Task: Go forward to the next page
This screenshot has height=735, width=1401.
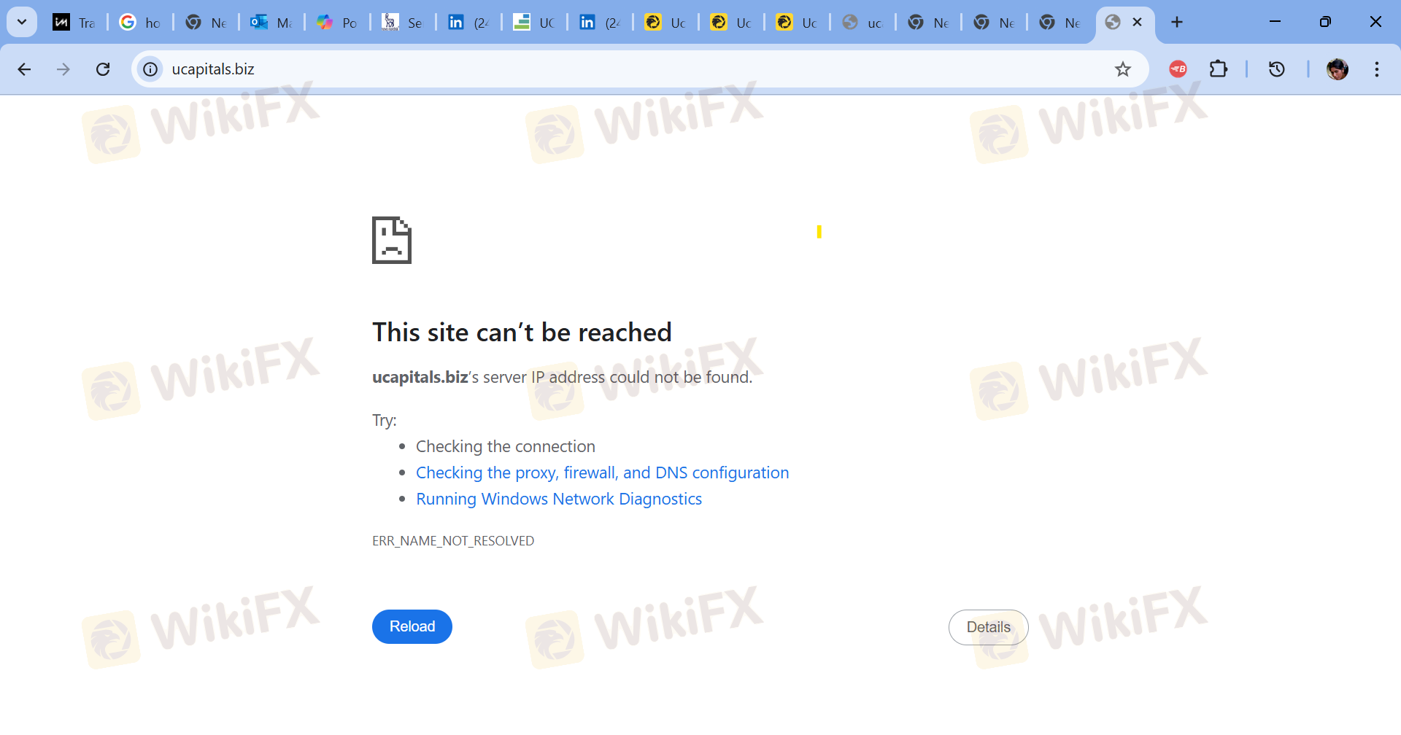Action: (63, 69)
